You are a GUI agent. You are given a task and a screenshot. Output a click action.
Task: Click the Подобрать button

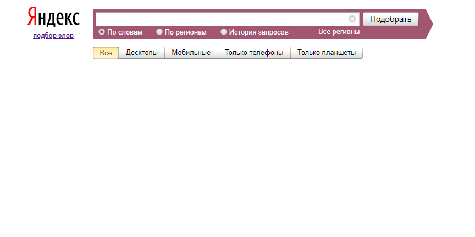(391, 19)
